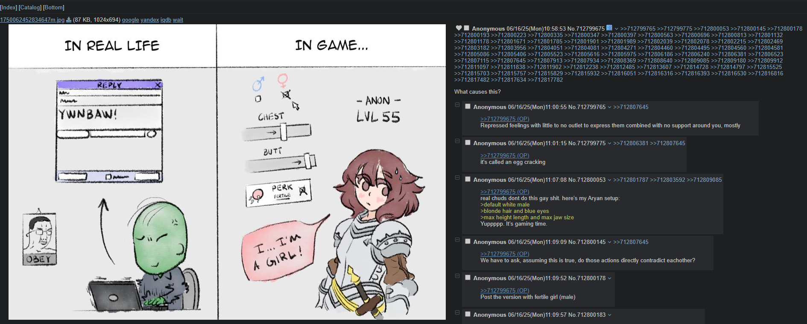Click OP backlink >>712804051

coord(545,48)
